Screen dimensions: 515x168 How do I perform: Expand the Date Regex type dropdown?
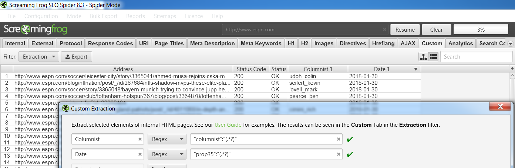tap(166, 154)
